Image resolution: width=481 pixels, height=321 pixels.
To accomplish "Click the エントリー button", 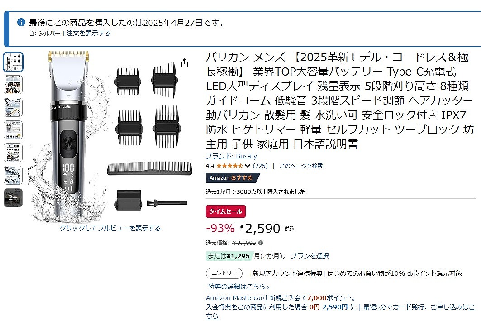I will (224, 273).
